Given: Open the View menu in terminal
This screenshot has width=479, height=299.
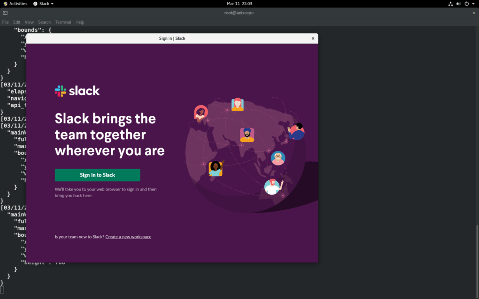Looking at the screenshot, I should click(x=29, y=22).
